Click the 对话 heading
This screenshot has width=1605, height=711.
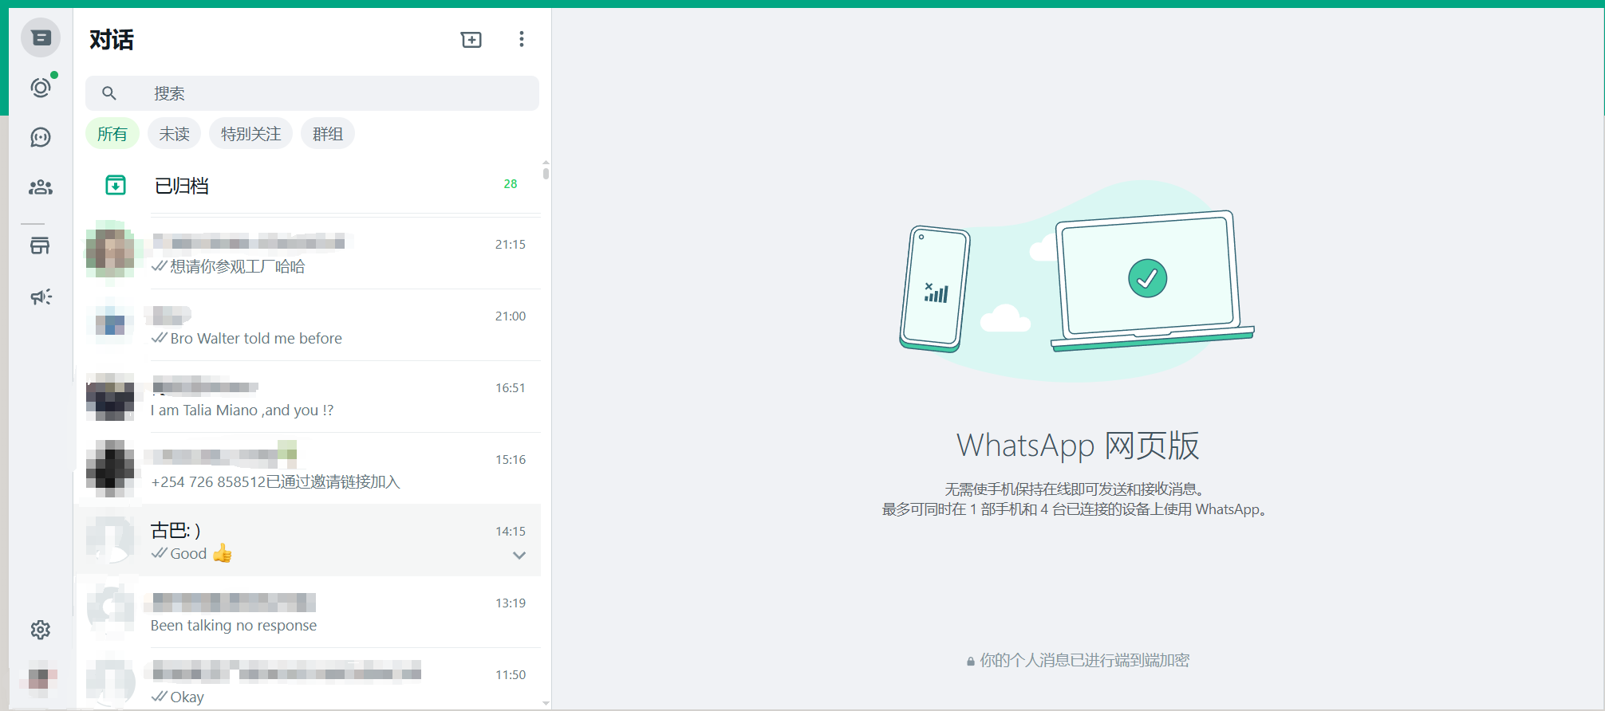112,40
